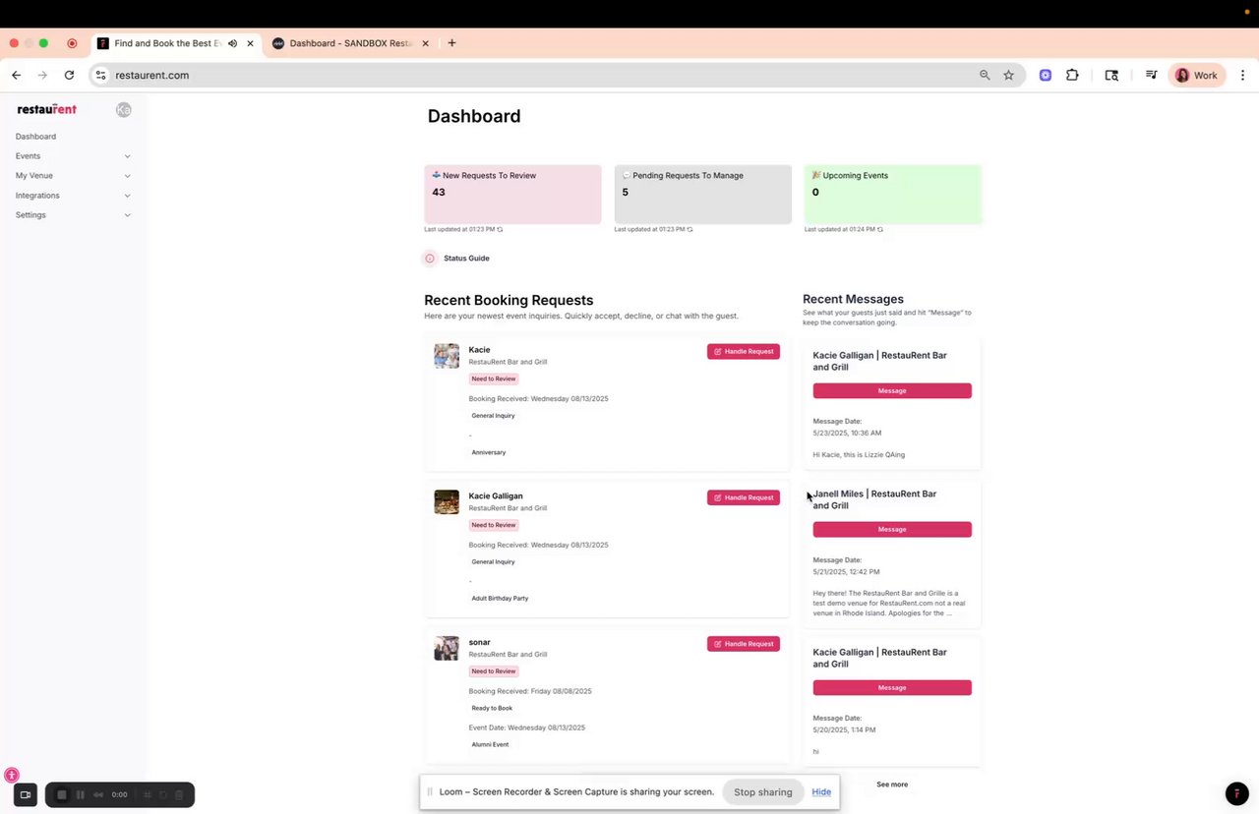Image resolution: width=1259 pixels, height=814 pixels.
Task: Message Janell Miles from Recent Messages
Action: coord(891,529)
